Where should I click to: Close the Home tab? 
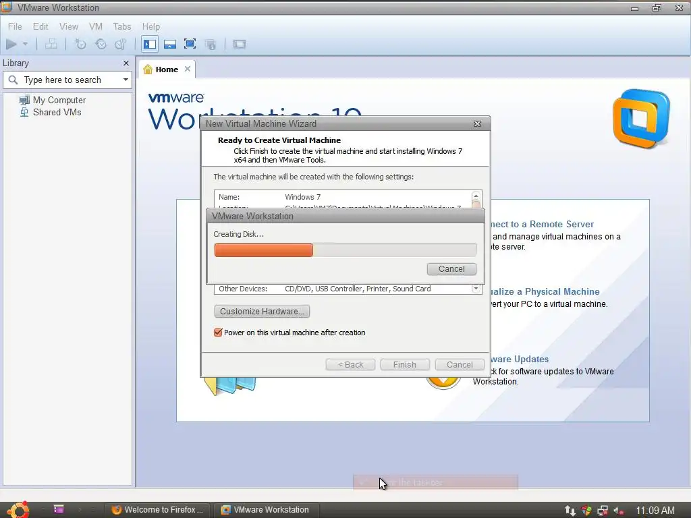[x=188, y=69]
